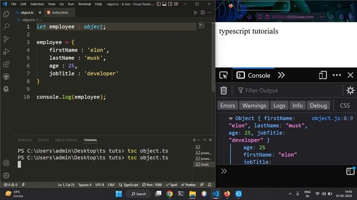Toggle the CSS filter
The height and width of the screenshot is (200, 357).
345,106
